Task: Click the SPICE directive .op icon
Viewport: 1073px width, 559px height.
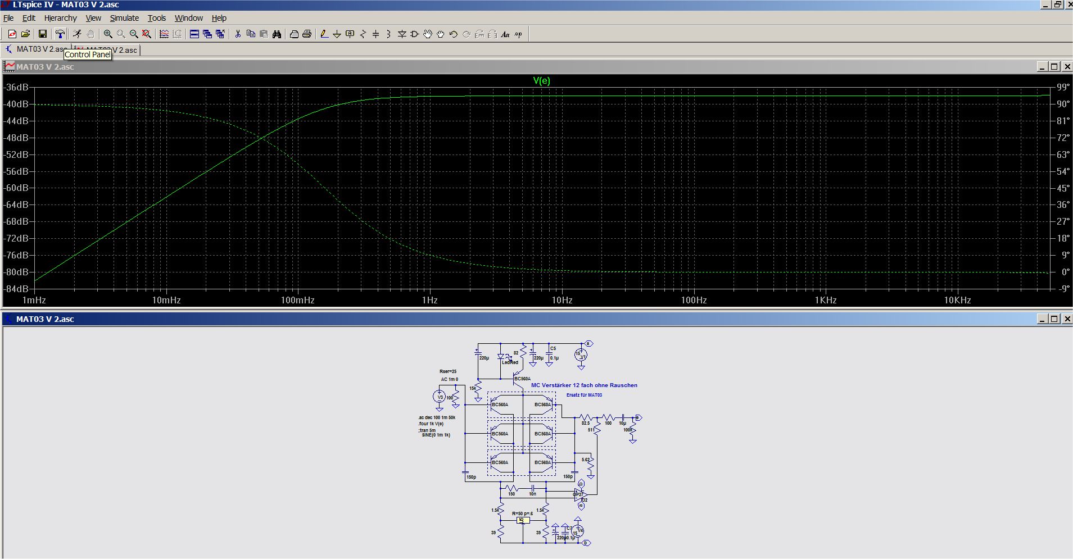Action: click(x=518, y=34)
